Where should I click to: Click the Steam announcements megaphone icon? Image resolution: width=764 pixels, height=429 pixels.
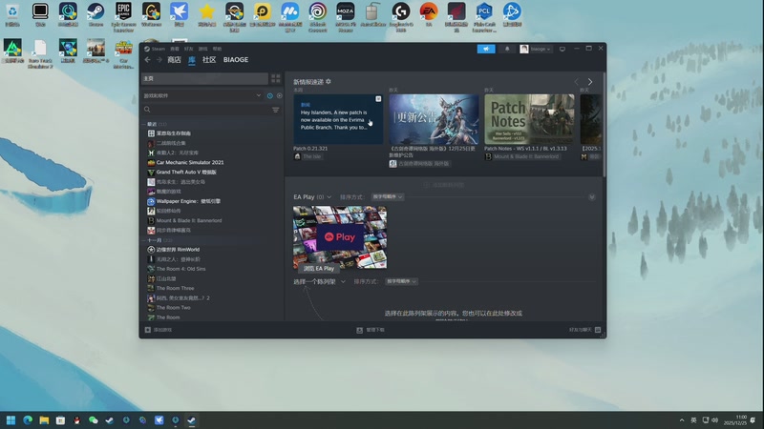[x=486, y=49]
